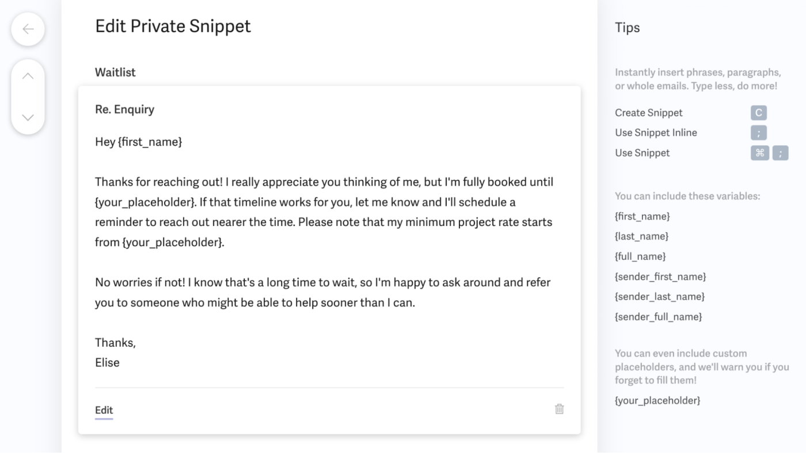806x453 pixels.
Task: Go to next snippet with down chevron
Action: click(28, 117)
